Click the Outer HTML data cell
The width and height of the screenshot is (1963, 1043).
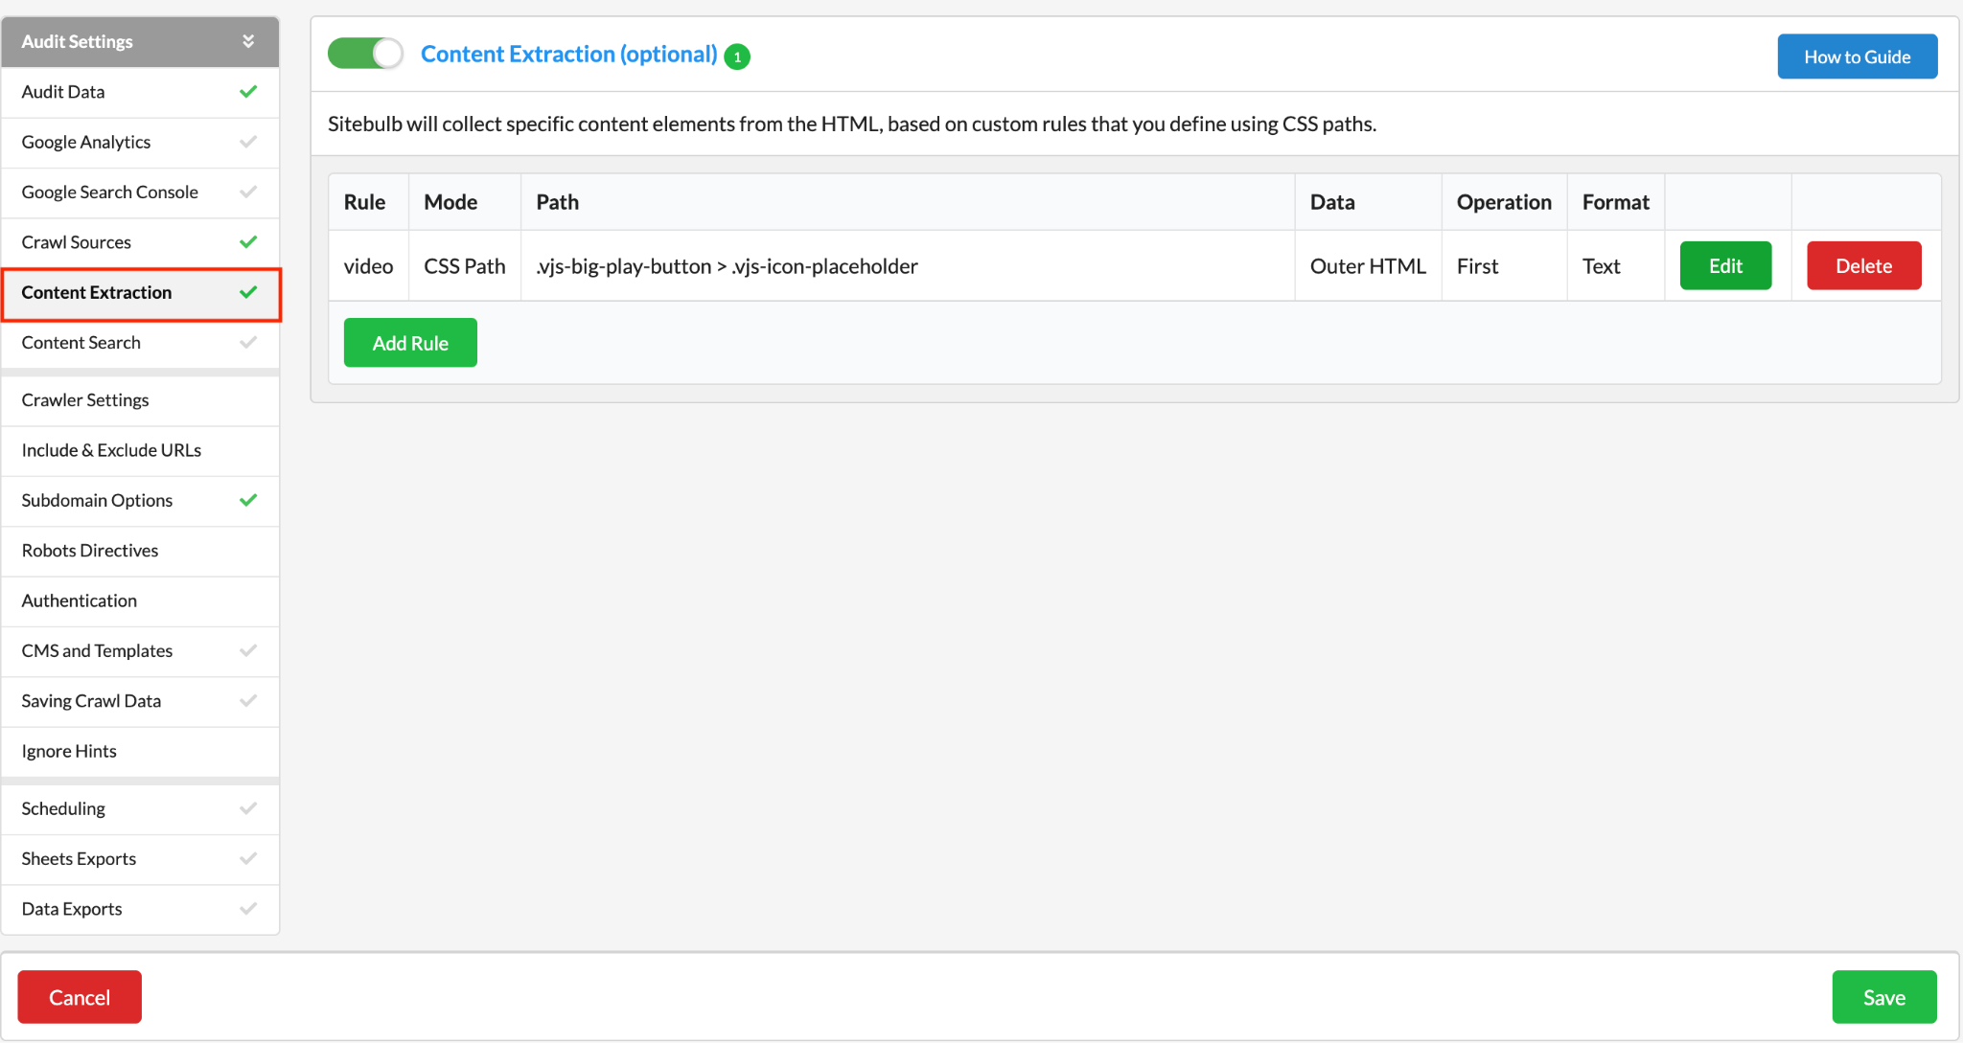[1368, 266]
